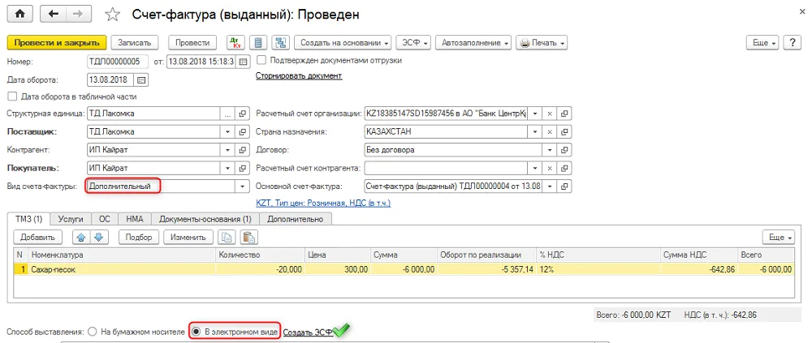Image resolution: width=812 pixels, height=343 pixels.
Task: Expand Договор dropdown arrow
Action: pyautogui.click(x=550, y=150)
